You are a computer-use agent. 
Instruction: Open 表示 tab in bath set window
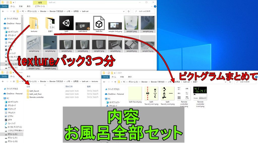[x=29, y=6]
